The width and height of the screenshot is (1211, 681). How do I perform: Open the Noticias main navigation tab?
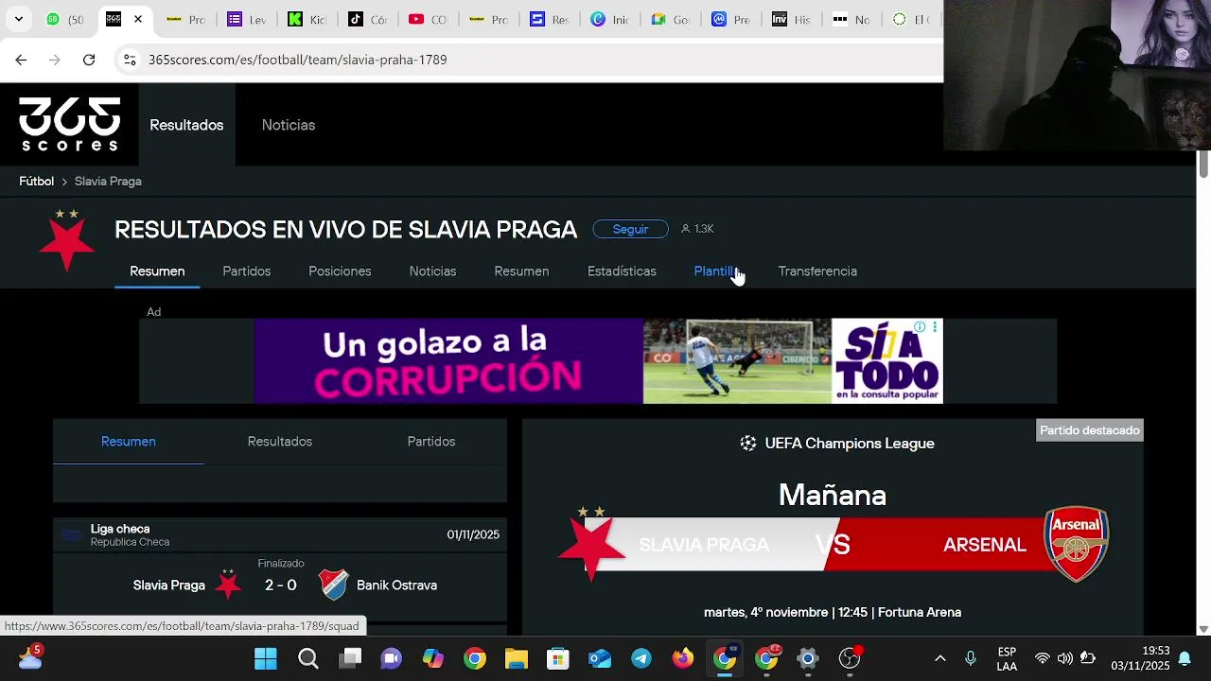[289, 125]
